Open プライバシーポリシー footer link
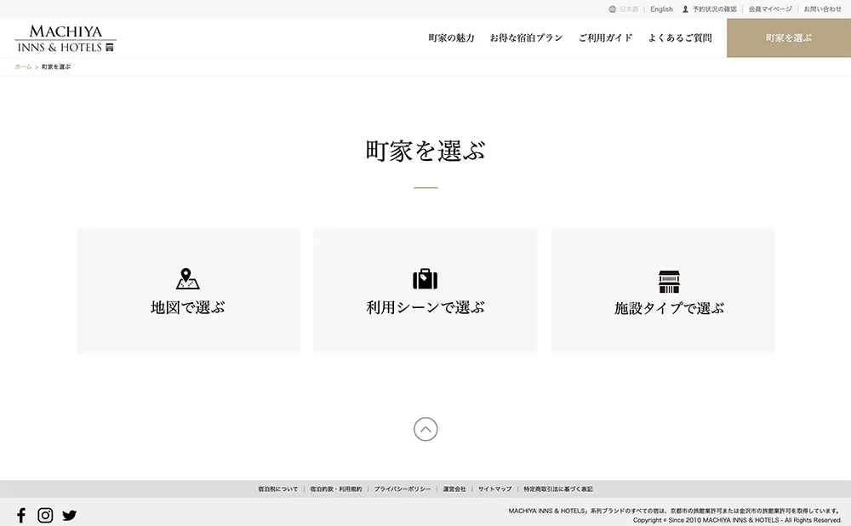The image size is (851, 526). [x=402, y=489]
